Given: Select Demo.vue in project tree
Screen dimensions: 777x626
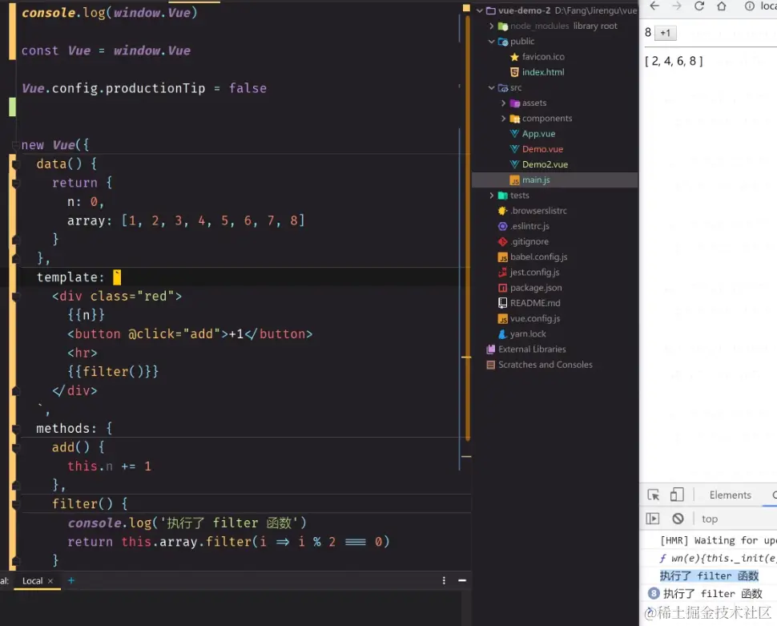Looking at the screenshot, I should 542,149.
